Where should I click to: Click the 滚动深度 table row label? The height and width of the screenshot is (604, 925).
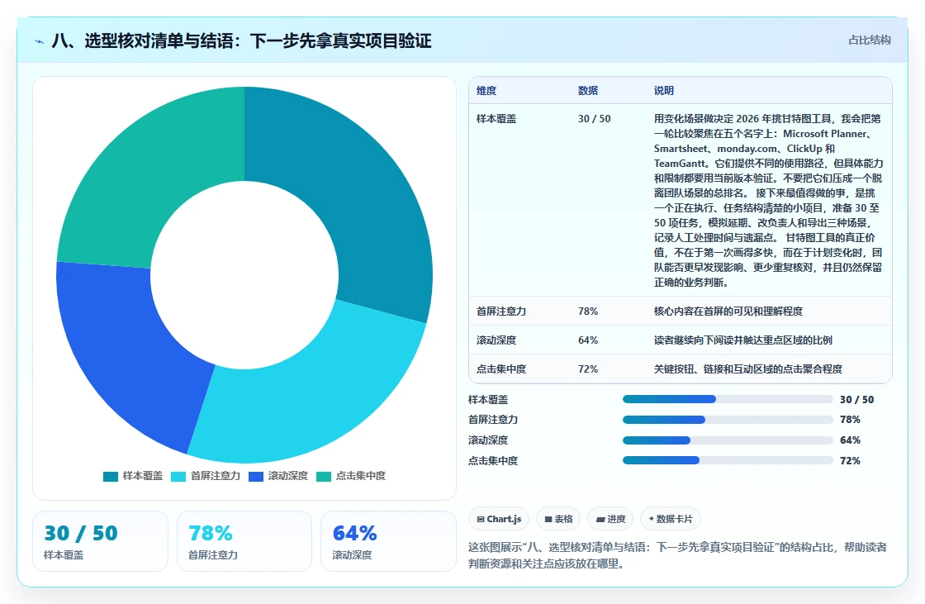click(x=496, y=340)
